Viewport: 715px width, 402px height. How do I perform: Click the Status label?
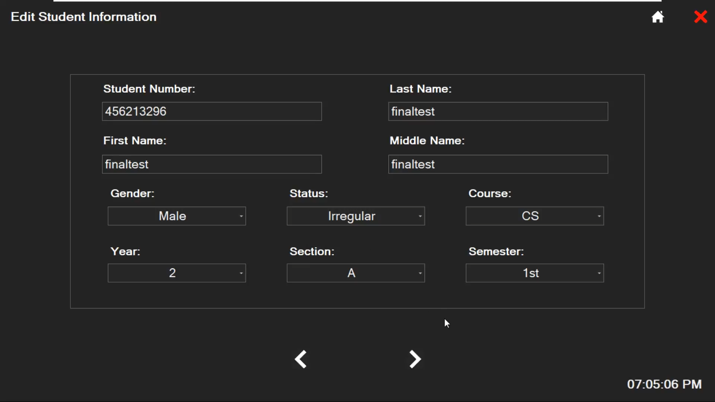click(x=309, y=193)
